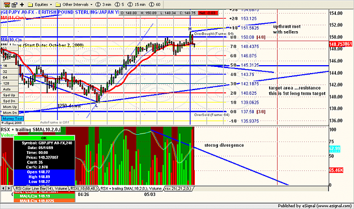Click the Auto frame button

pos(9,89)
